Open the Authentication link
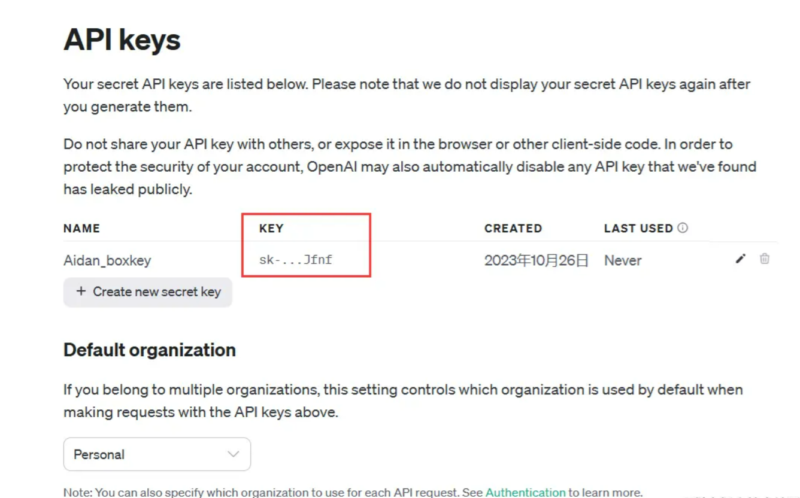 click(x=525, y=493)
